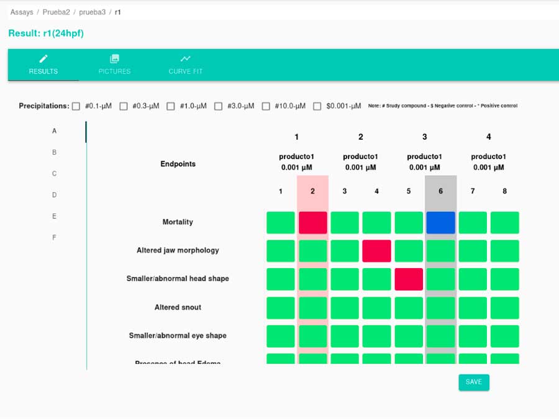Click the Altered jaw morphology label
Image resolution: width=559 pixels, height=419 pixels.
tap(178, 251)
